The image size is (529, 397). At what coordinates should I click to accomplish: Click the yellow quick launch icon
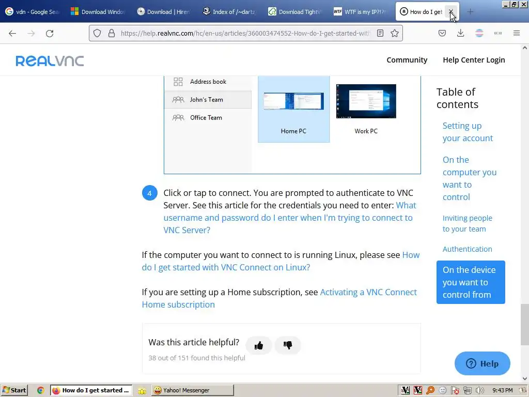[142, 391]
